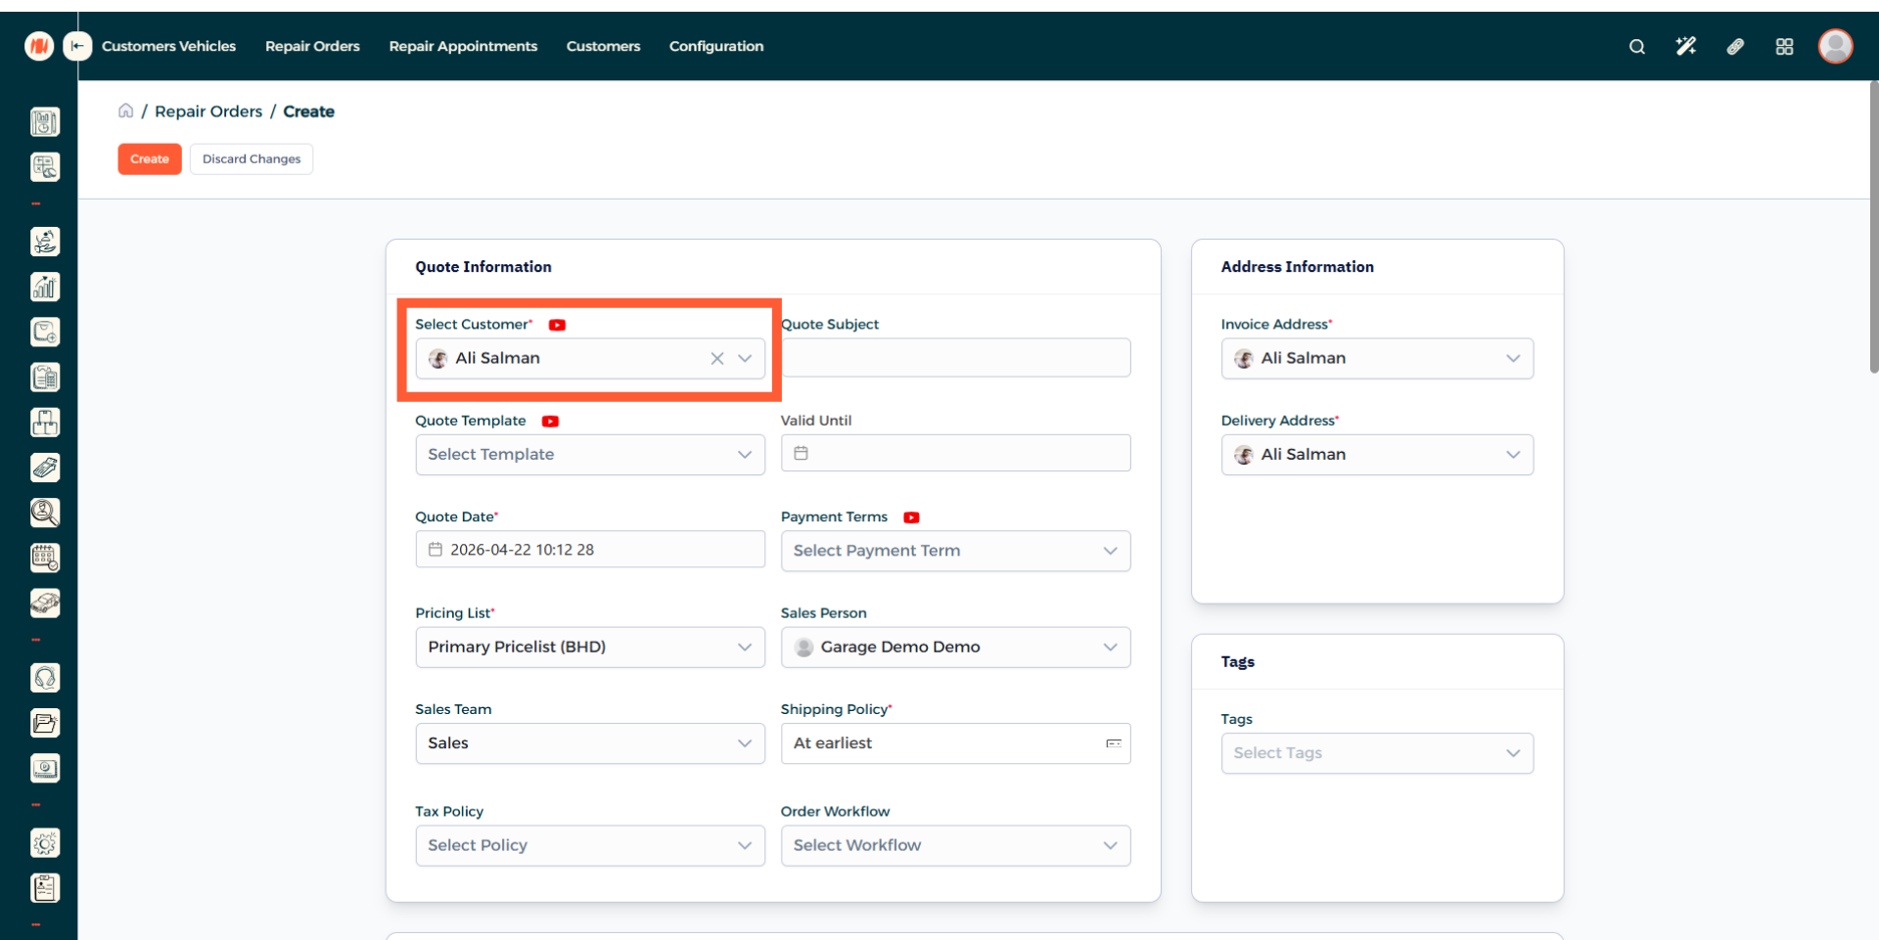Open the car garage sidebar icon
Screen dimensions: 1879x940
(45, 603)
